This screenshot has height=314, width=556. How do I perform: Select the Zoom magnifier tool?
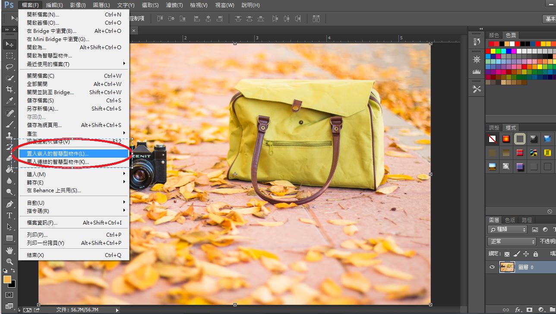pyautogui.click(x=9, y=262)
